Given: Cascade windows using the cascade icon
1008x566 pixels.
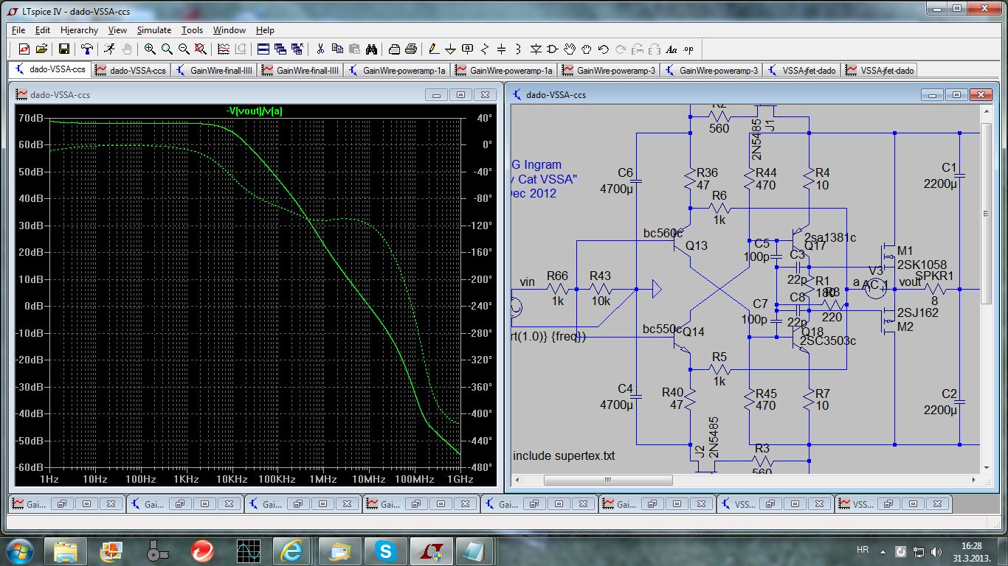Looking at the screenshot, I should click(280, 49).
